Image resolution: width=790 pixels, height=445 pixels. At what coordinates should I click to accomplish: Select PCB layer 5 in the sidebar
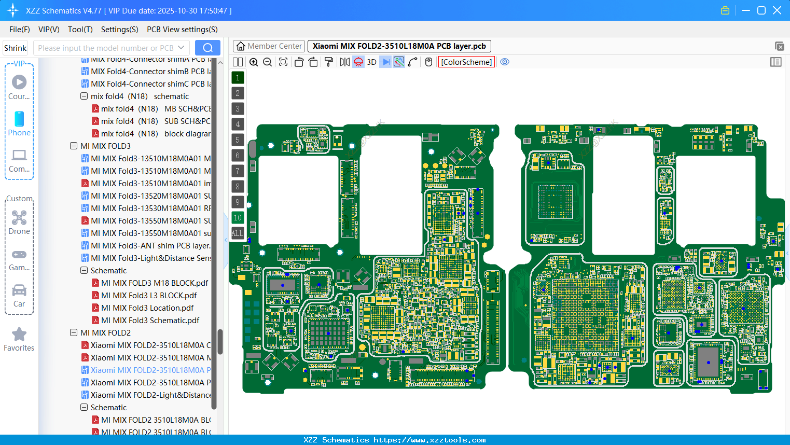(237, 140)
